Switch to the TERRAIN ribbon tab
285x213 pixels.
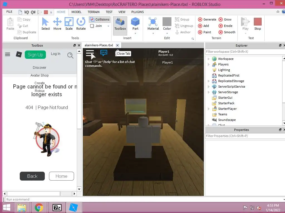click(94, 12)
